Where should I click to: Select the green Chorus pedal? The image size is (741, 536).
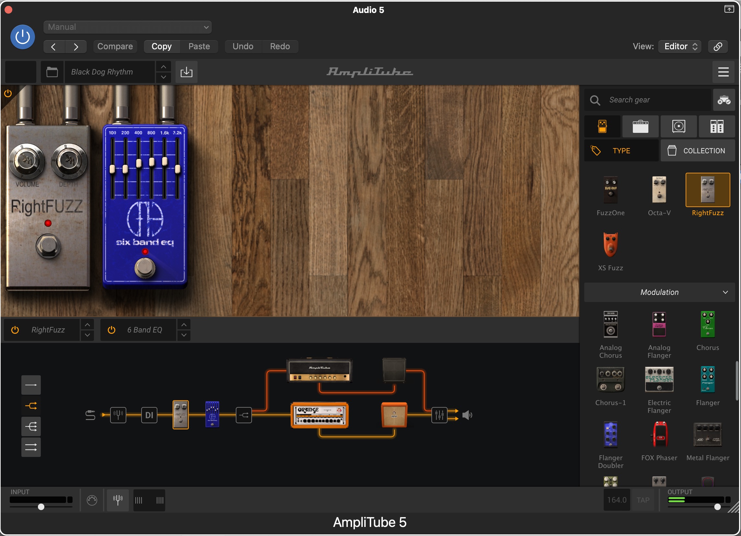pyautogui.click(x=708, y=324)
